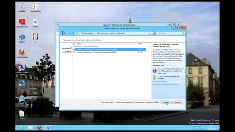Image resolution: width=235 pixels, height=132 pixels.
Task: Click the Windows Update breadcrumb segment
Action: (x=87, y=33)
